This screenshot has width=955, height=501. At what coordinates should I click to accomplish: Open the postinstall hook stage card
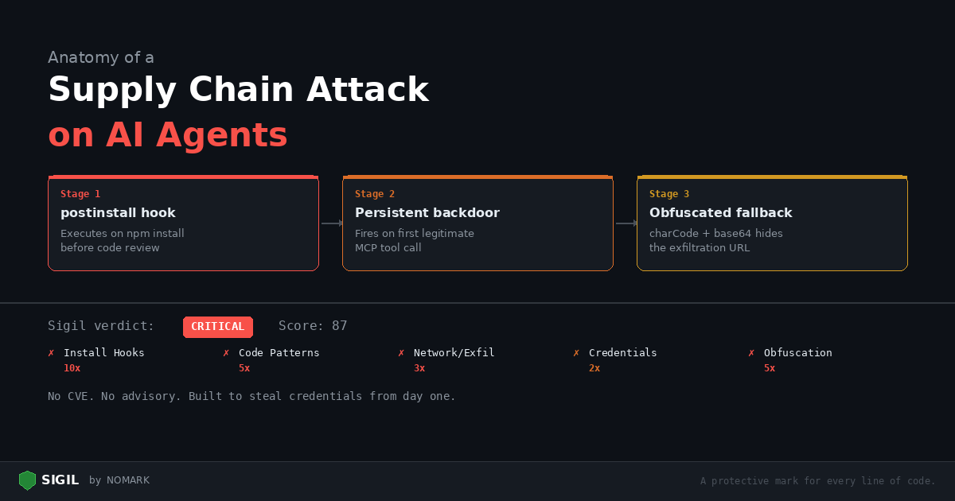183,223
